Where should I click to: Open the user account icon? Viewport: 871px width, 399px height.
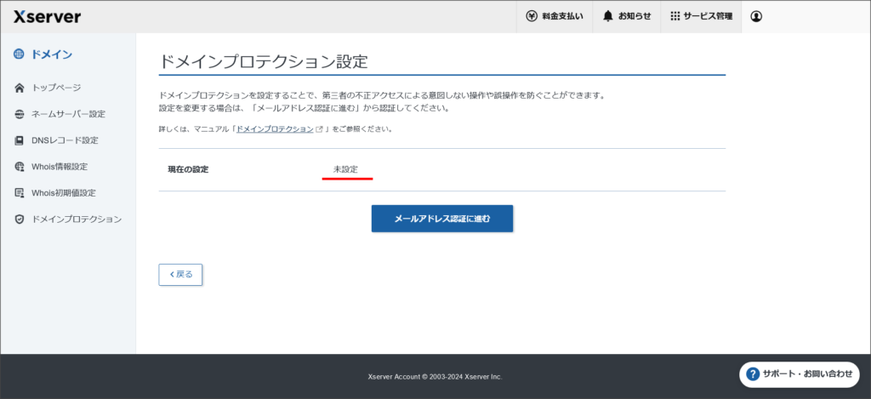[x=756, y=17]
